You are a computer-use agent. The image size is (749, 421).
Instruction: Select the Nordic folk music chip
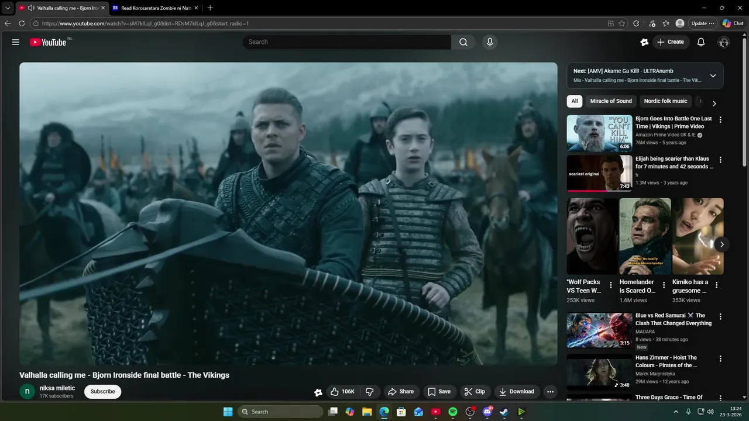click(666, 101)
